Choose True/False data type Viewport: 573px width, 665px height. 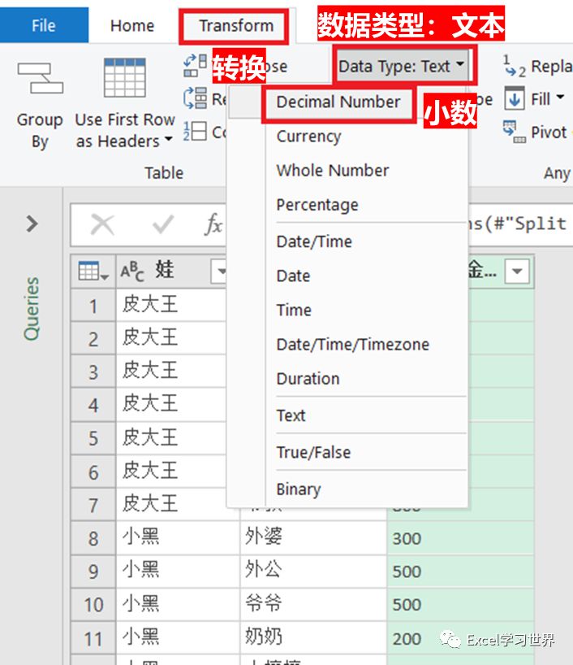313,453
